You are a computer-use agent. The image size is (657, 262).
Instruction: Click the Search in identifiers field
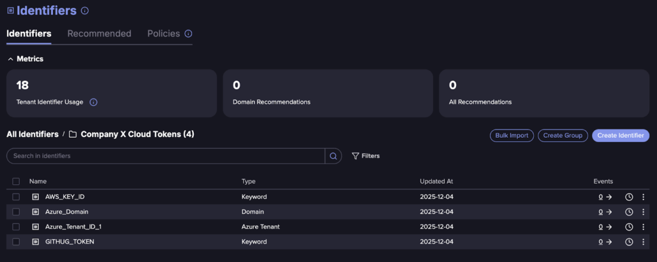[166, 156]
